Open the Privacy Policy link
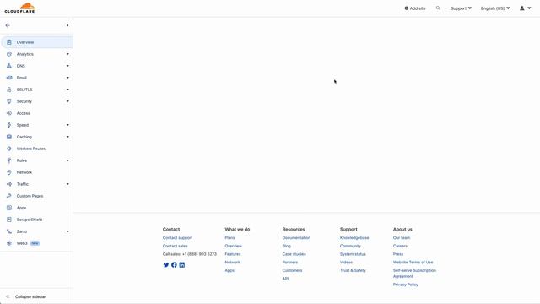540x304 pixels. click(405, 285)
